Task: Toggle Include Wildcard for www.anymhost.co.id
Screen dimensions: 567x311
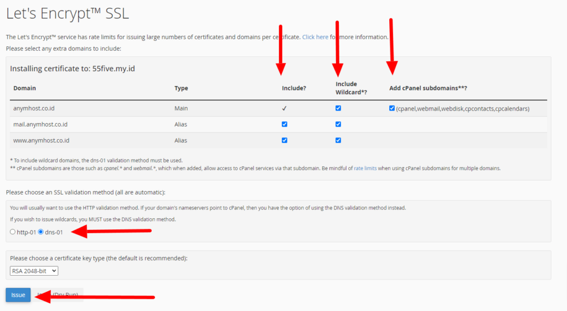Action: (338, 140)
